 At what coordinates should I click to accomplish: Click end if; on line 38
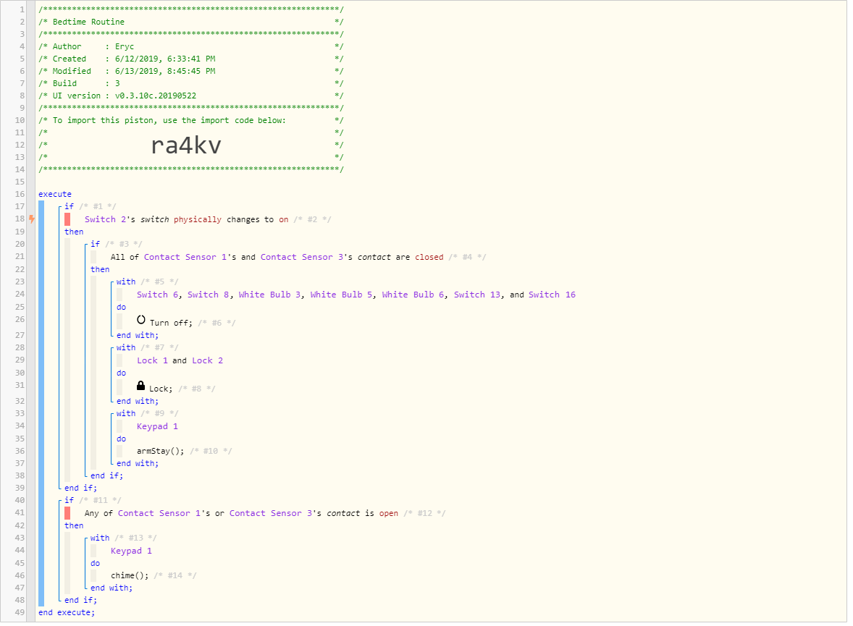pos(106,475)
